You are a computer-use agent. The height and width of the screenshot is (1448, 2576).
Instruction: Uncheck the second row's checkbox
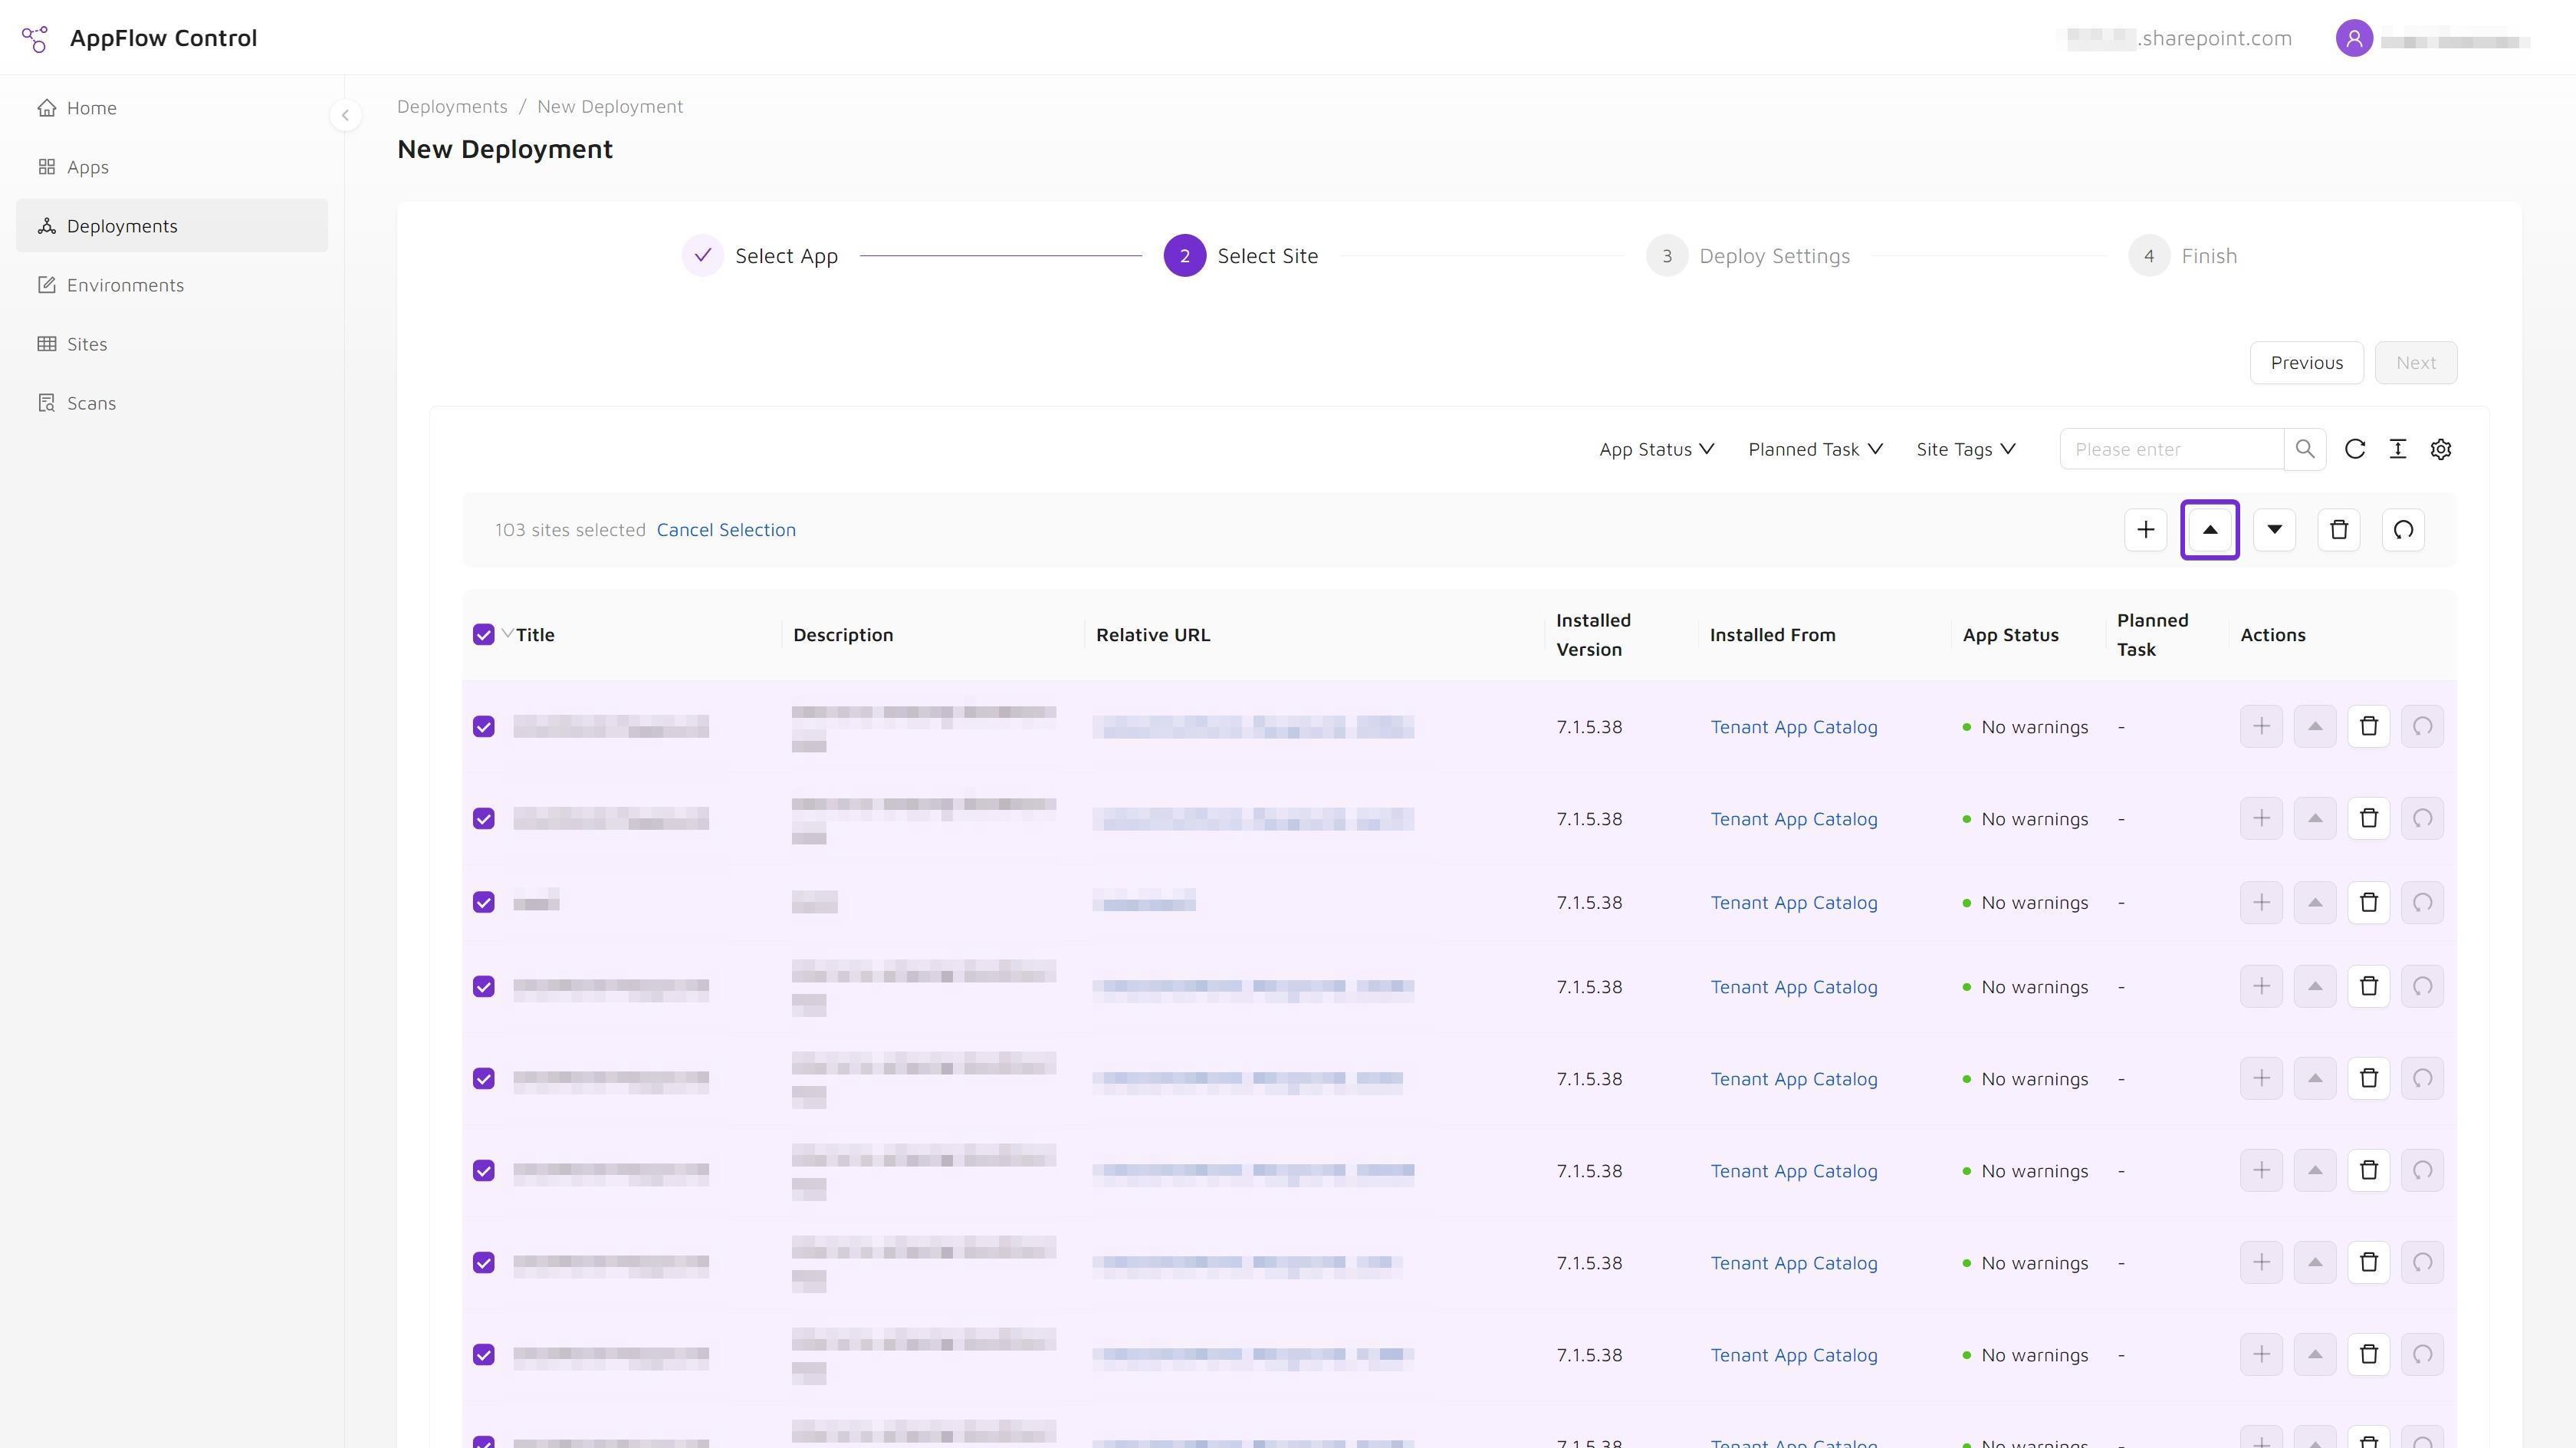pos(484,818)
